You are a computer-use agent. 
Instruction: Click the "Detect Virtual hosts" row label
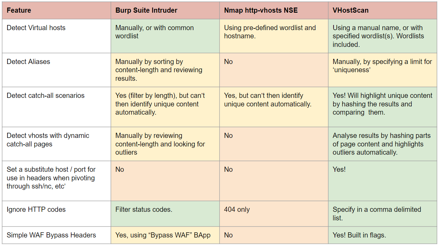click(36, 28)
